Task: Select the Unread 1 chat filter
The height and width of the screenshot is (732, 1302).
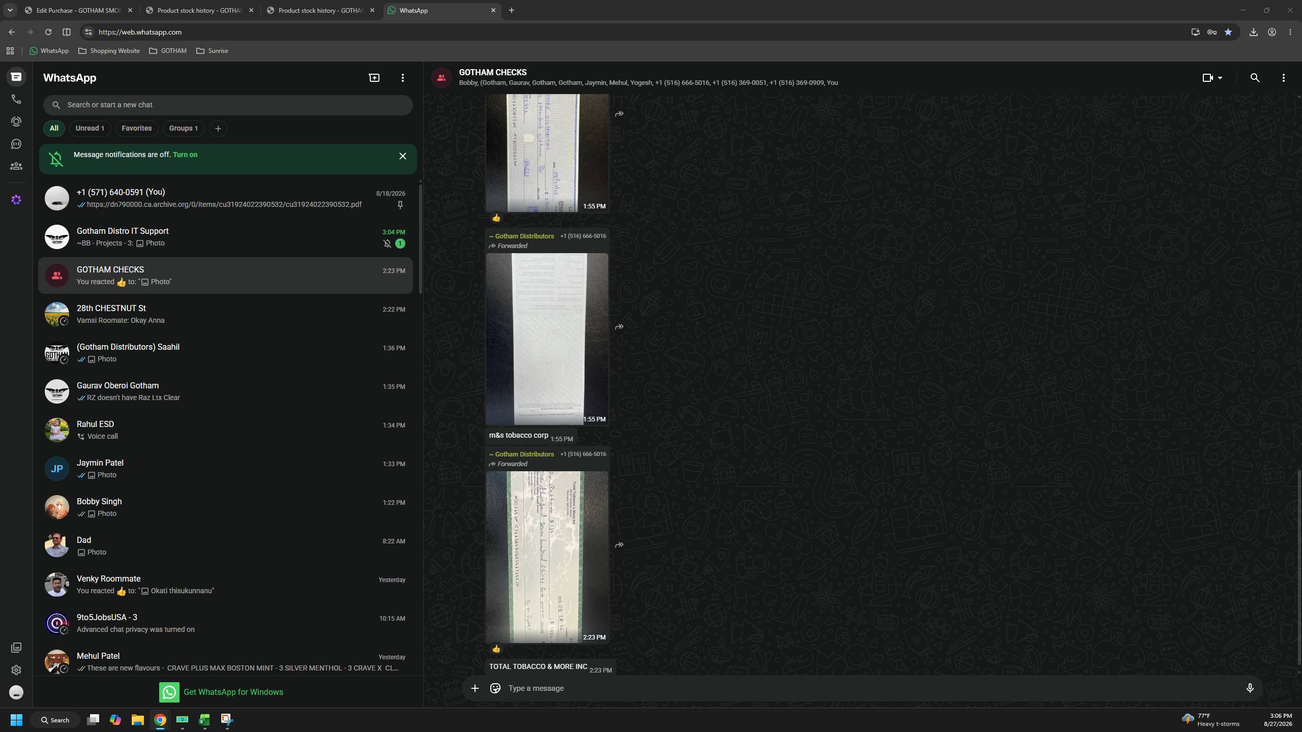Action: (90, 128)
